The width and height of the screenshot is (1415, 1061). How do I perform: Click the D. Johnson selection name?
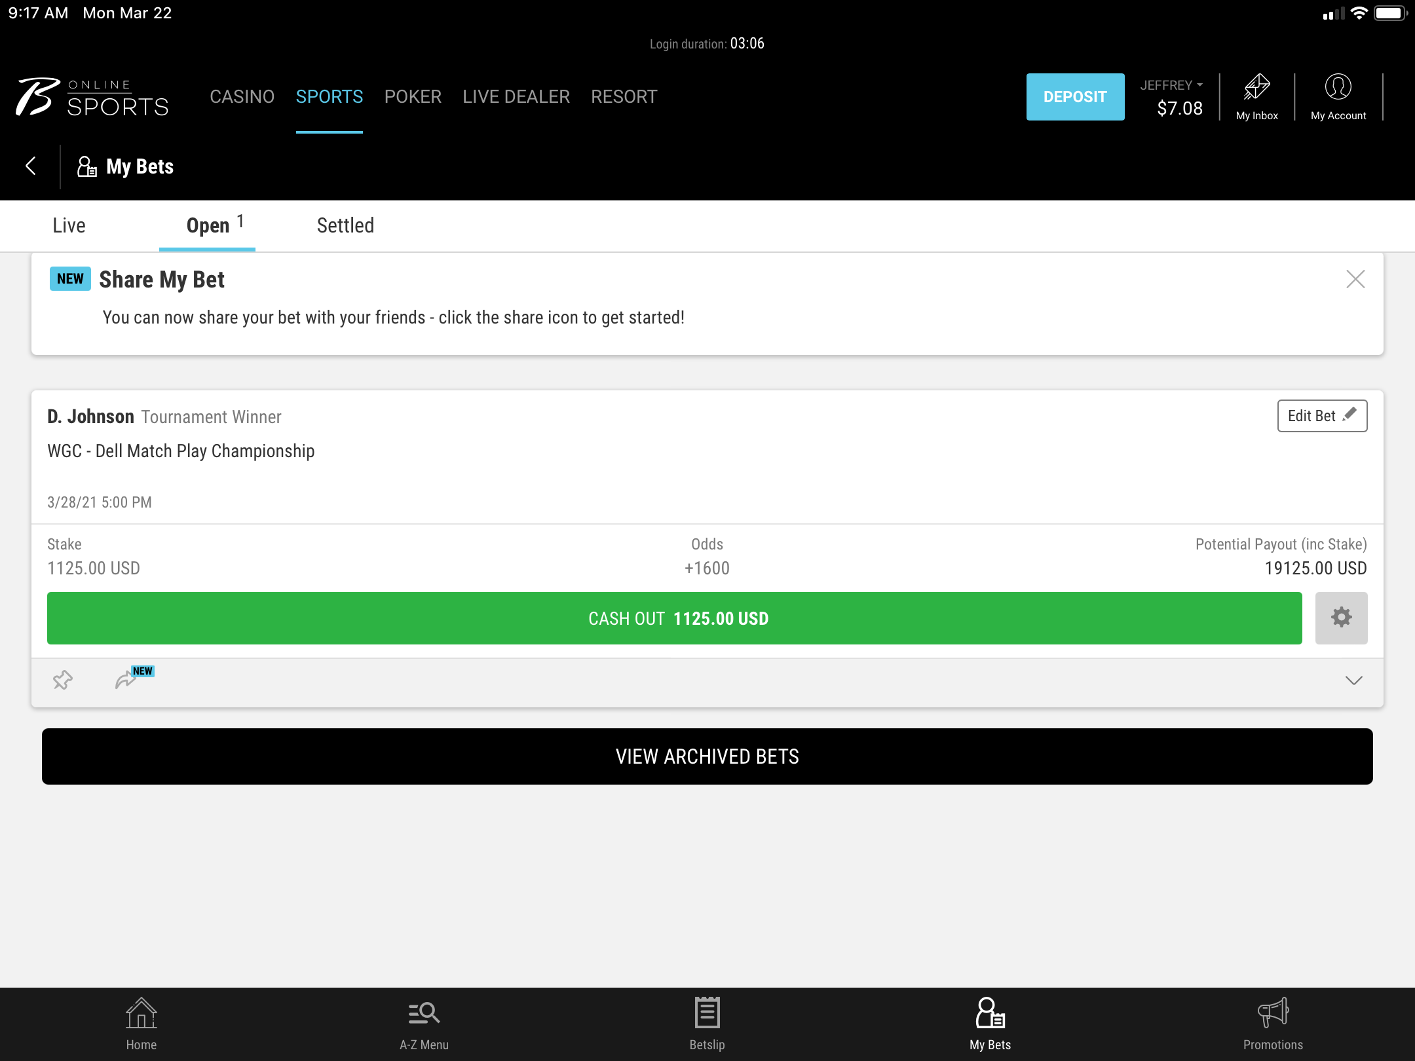pos(90,417)
